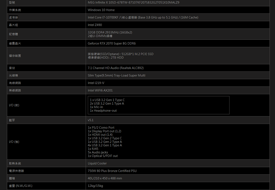Click the 1x RJ45 line
Screen dimensions: 275x190
click(x=93, y=149)
